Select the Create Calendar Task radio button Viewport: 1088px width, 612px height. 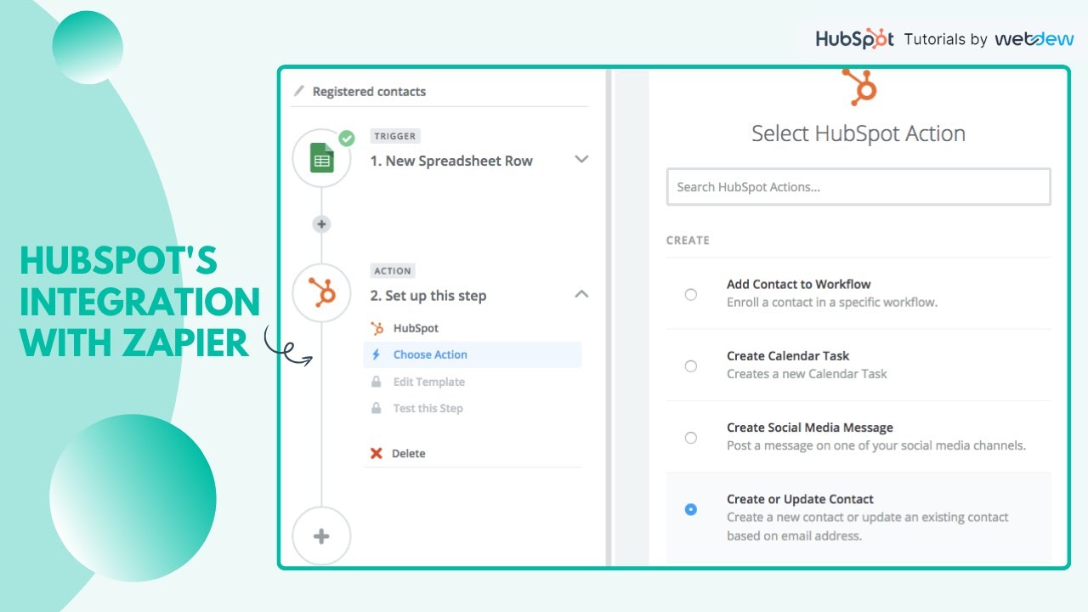(691, 365)
